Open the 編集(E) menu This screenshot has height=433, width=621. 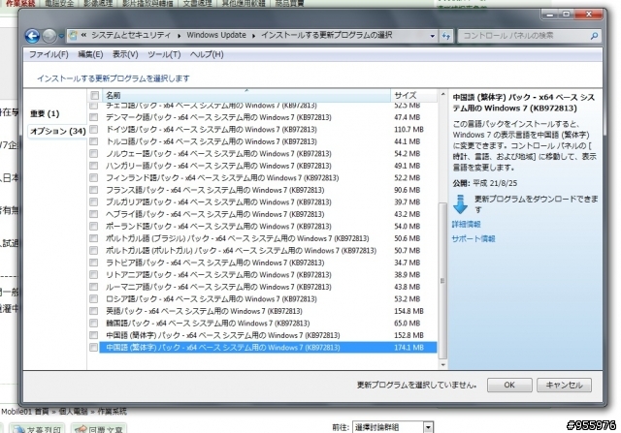pos(90,54)
